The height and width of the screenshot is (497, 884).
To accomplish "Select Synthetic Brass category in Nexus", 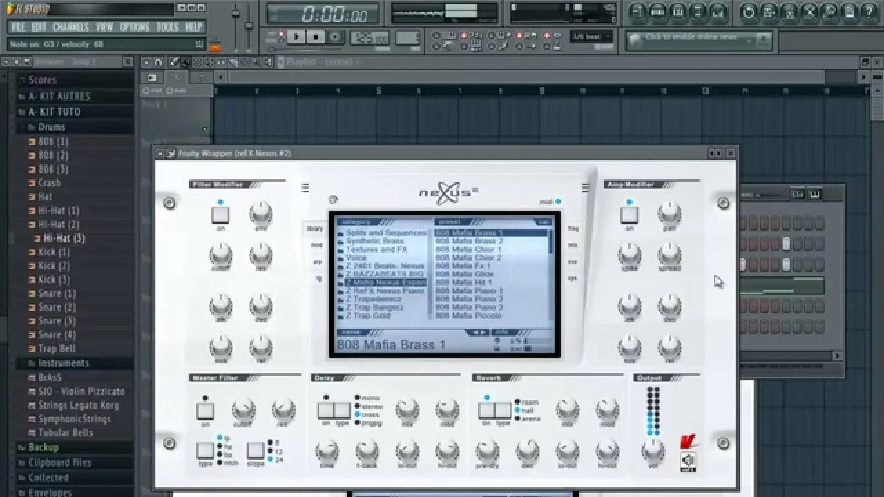I will coord(374,242).
